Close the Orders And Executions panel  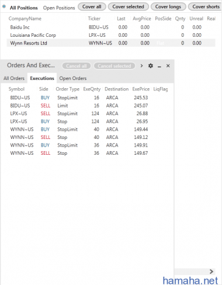click(168, 66)
